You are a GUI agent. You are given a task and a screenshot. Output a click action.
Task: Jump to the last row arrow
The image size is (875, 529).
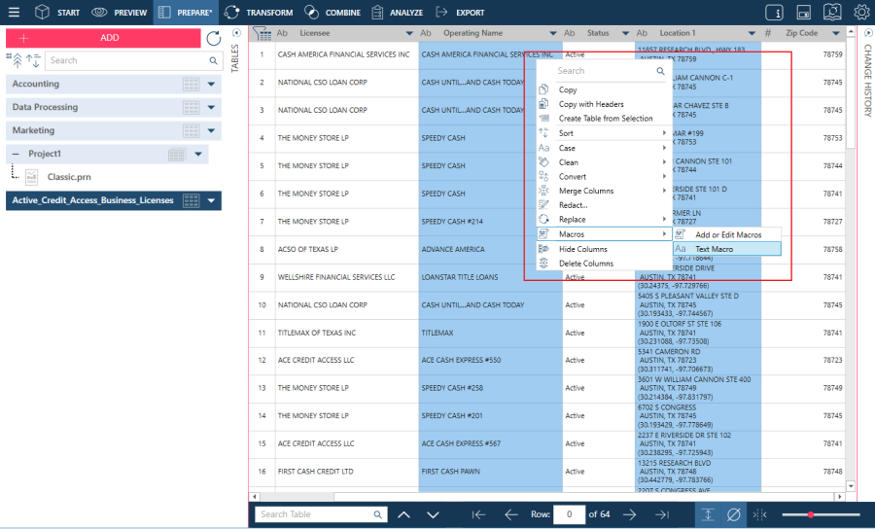662,514
